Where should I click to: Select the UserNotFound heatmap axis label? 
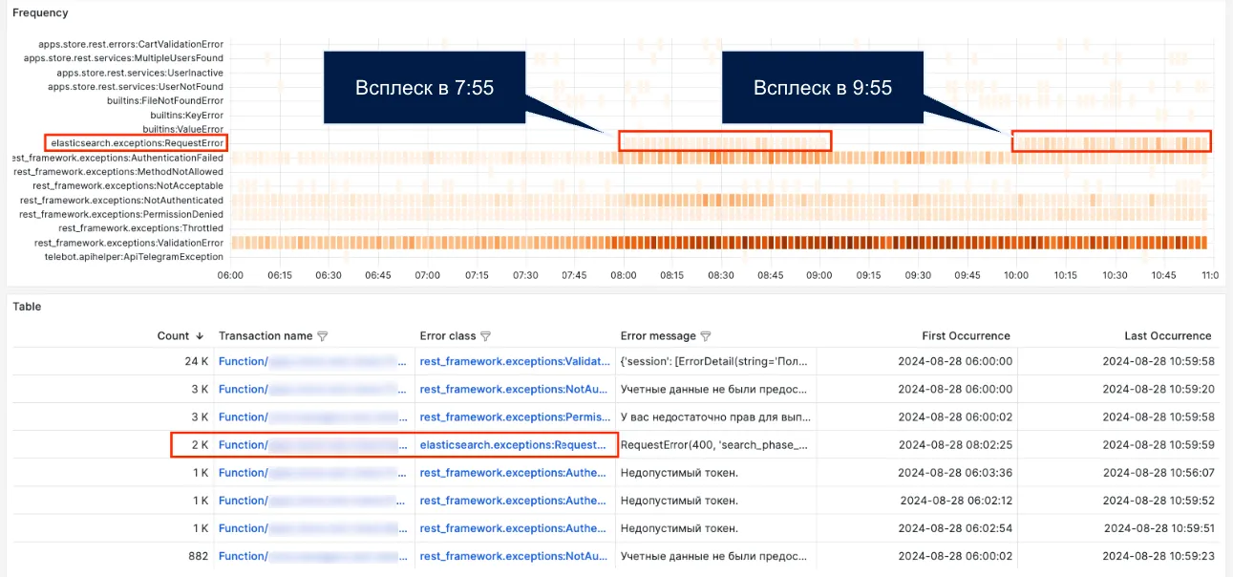point(136,87)
